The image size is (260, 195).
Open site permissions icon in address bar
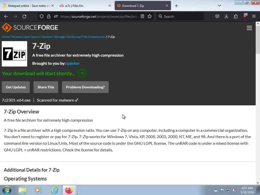tap(56, 16)
